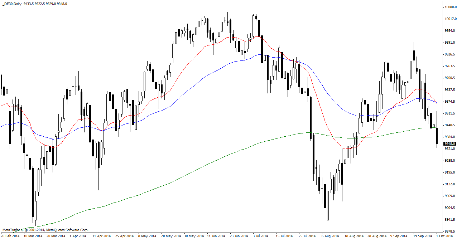
Task: Select the current price tag 9348.0
Action: (449, 143)
